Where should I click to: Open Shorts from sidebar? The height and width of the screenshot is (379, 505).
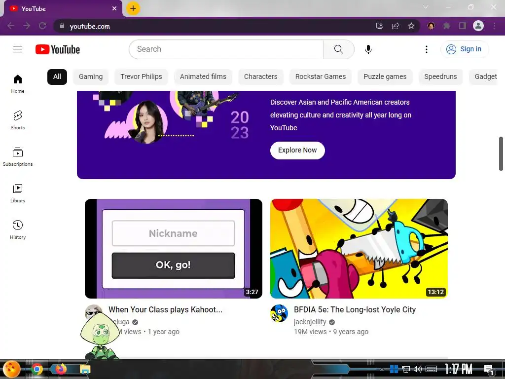pos(18,120)
